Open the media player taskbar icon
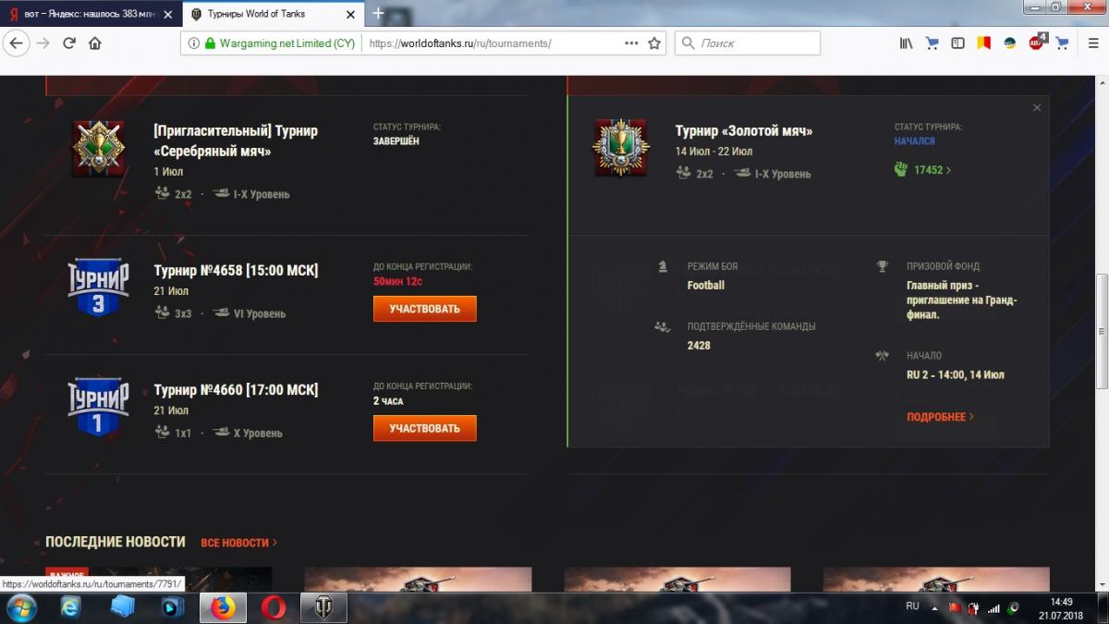 coord(171,607)
